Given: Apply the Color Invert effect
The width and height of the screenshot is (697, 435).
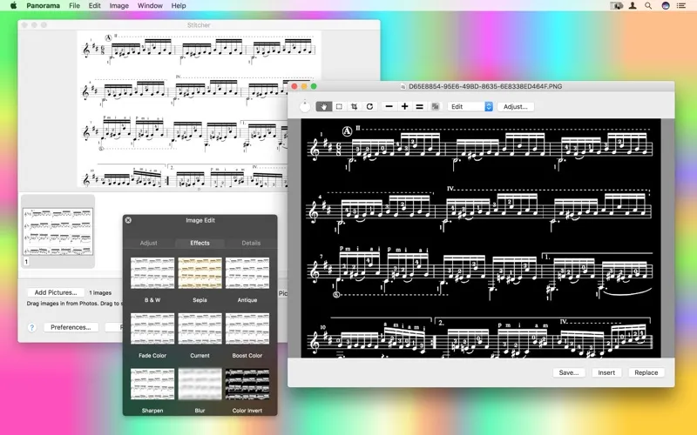Looking at the screenshot, I should pyautogui.click(x=247, y=384).
